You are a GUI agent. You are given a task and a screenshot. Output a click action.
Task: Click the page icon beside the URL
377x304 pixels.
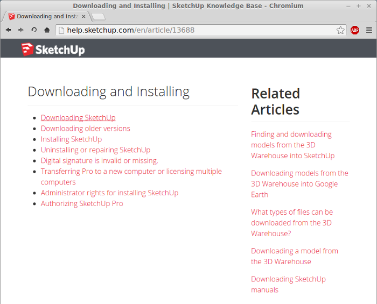click(61, 30)
